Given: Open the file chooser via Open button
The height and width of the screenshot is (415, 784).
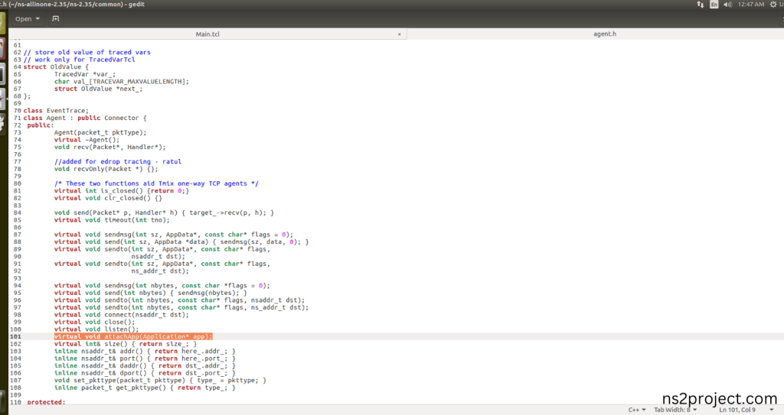Looking at the screenshot, I should pos(27,19).
